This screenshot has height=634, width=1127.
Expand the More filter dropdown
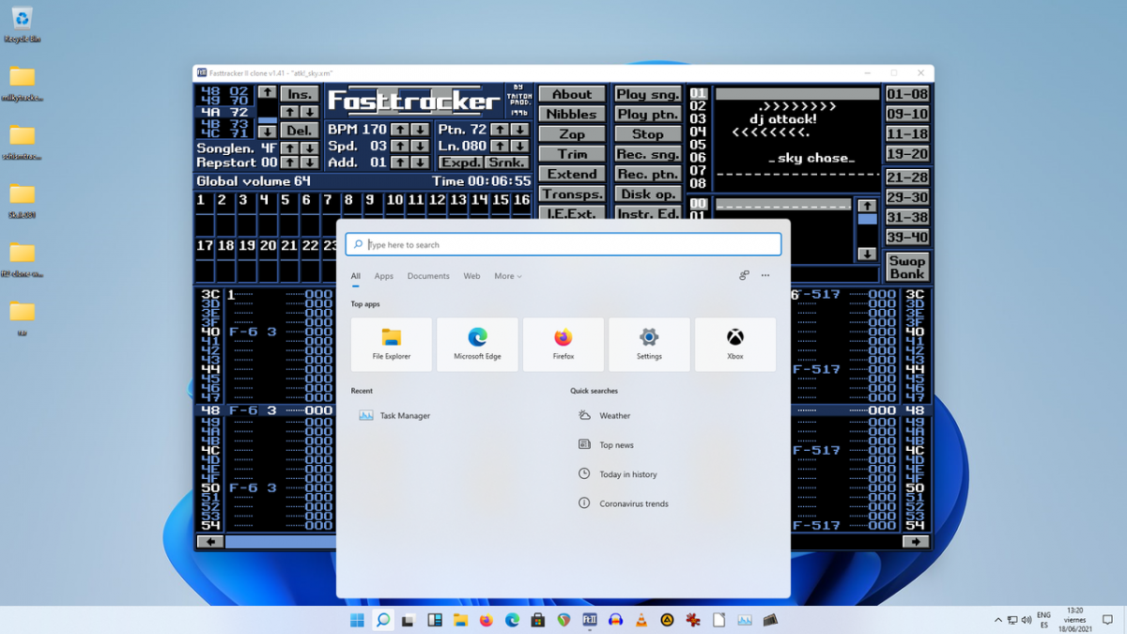coord(508,276)
